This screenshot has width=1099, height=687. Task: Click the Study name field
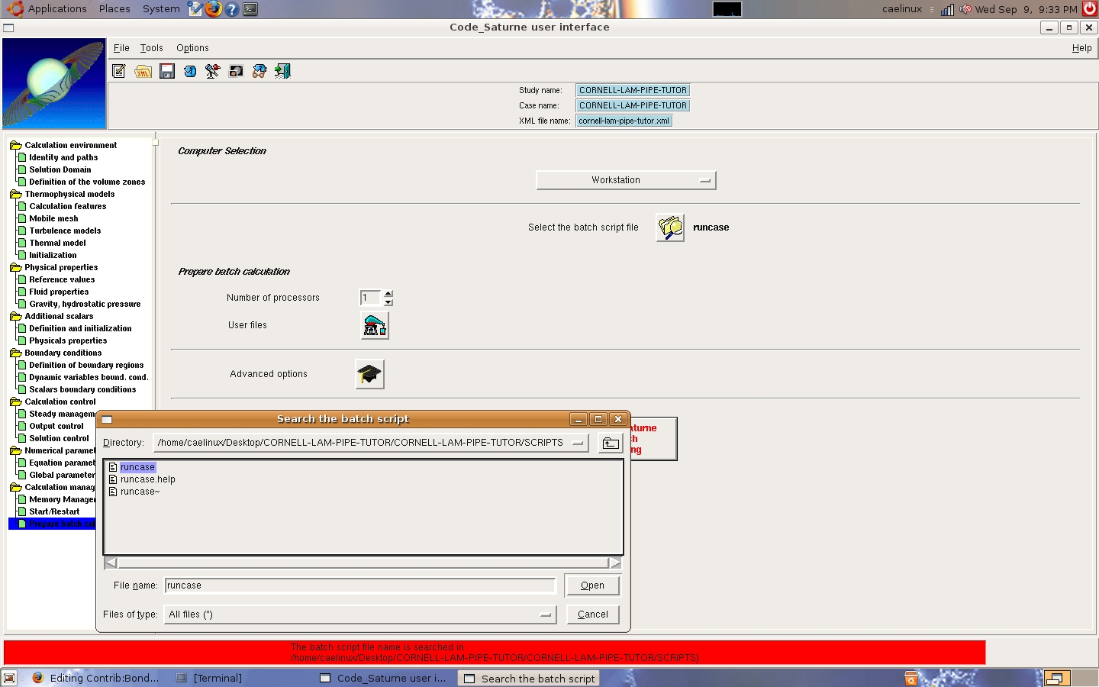633,90
